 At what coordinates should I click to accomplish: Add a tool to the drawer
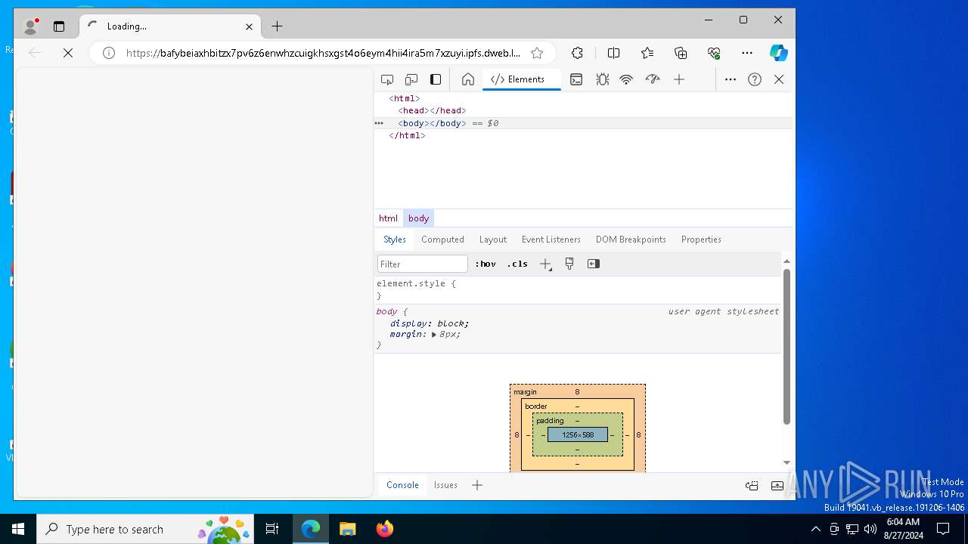coord(477,485)
